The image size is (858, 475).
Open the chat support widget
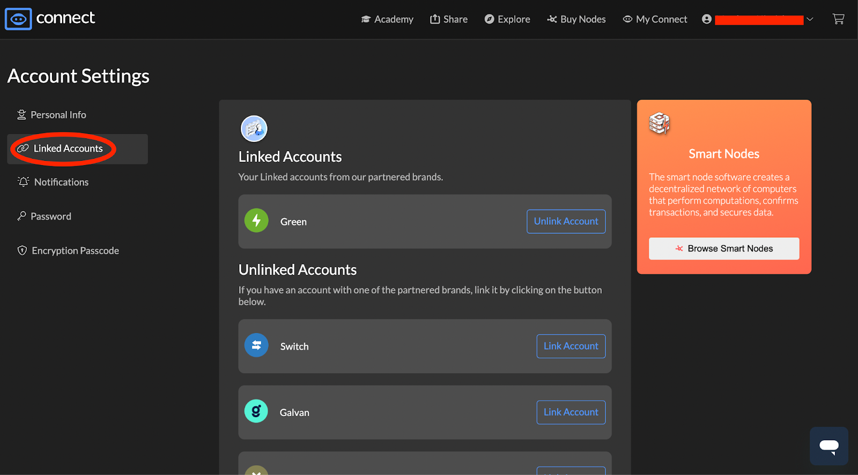(829, 446)
